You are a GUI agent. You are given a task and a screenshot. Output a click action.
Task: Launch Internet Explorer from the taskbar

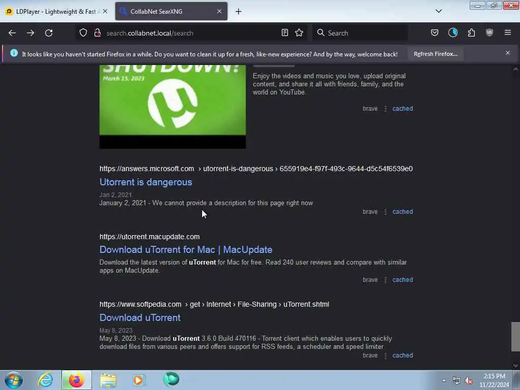tap(45, 380)
